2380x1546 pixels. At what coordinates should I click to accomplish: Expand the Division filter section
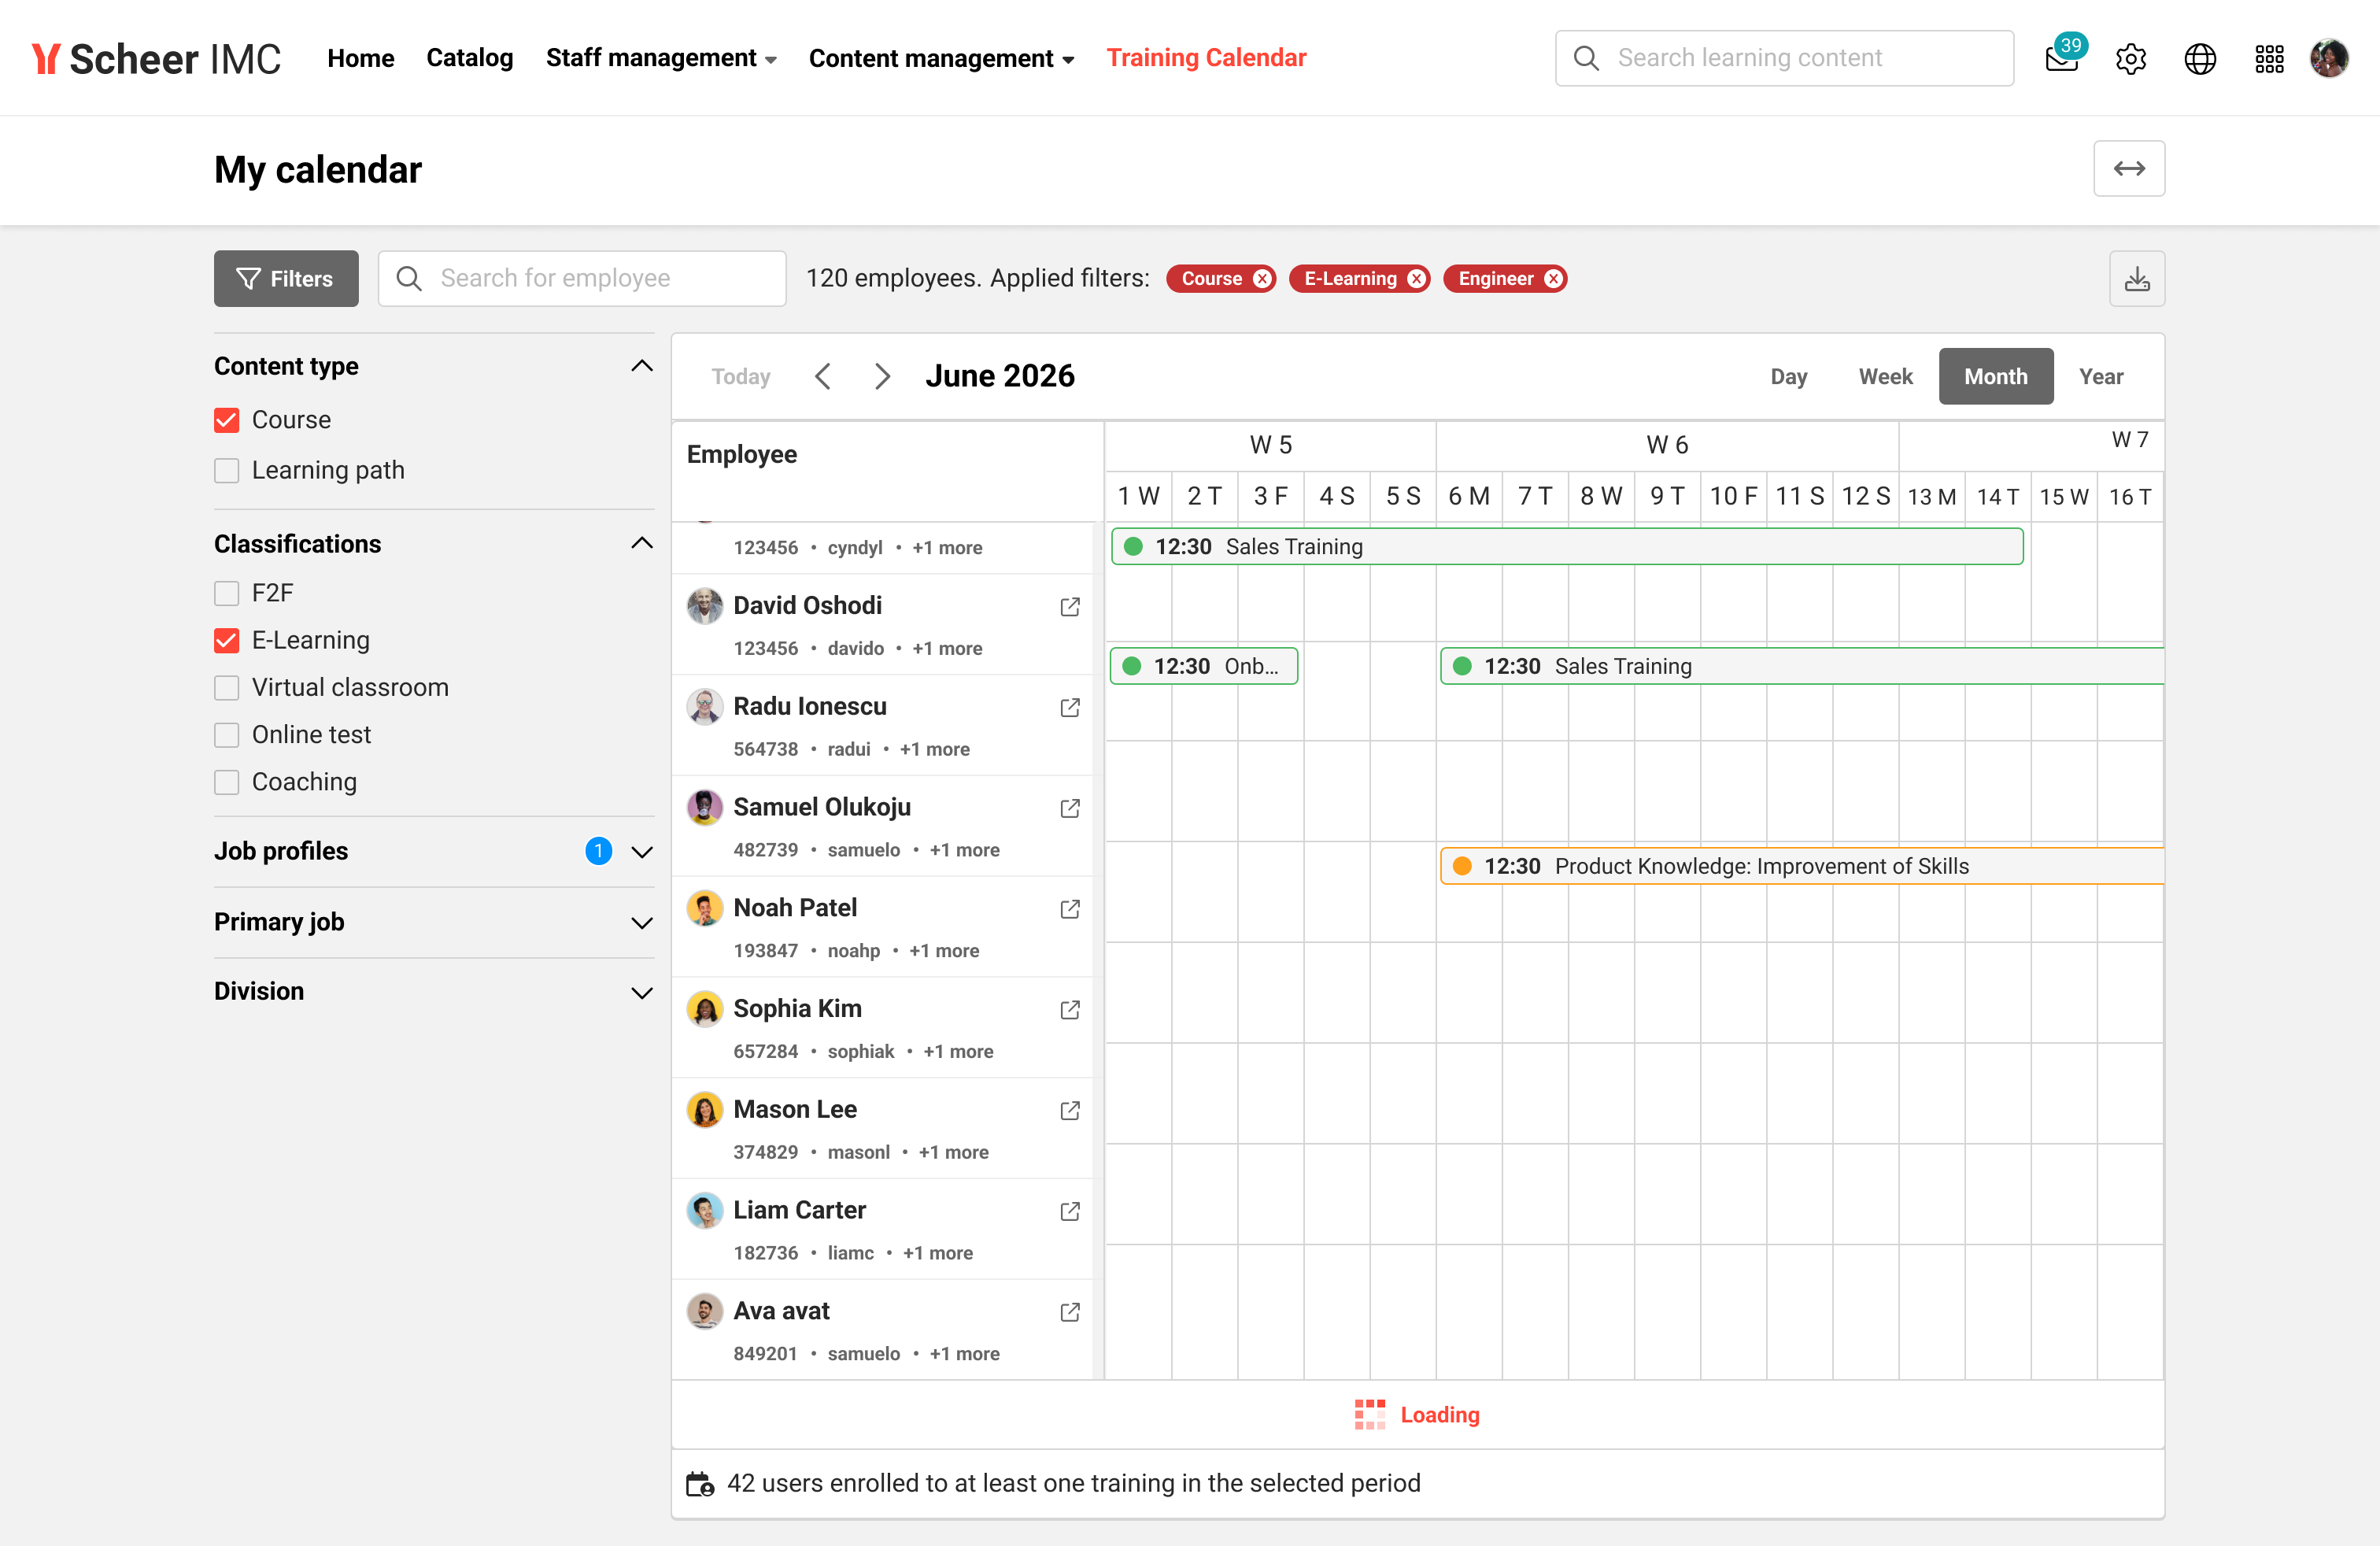click(x=642, y=992)
